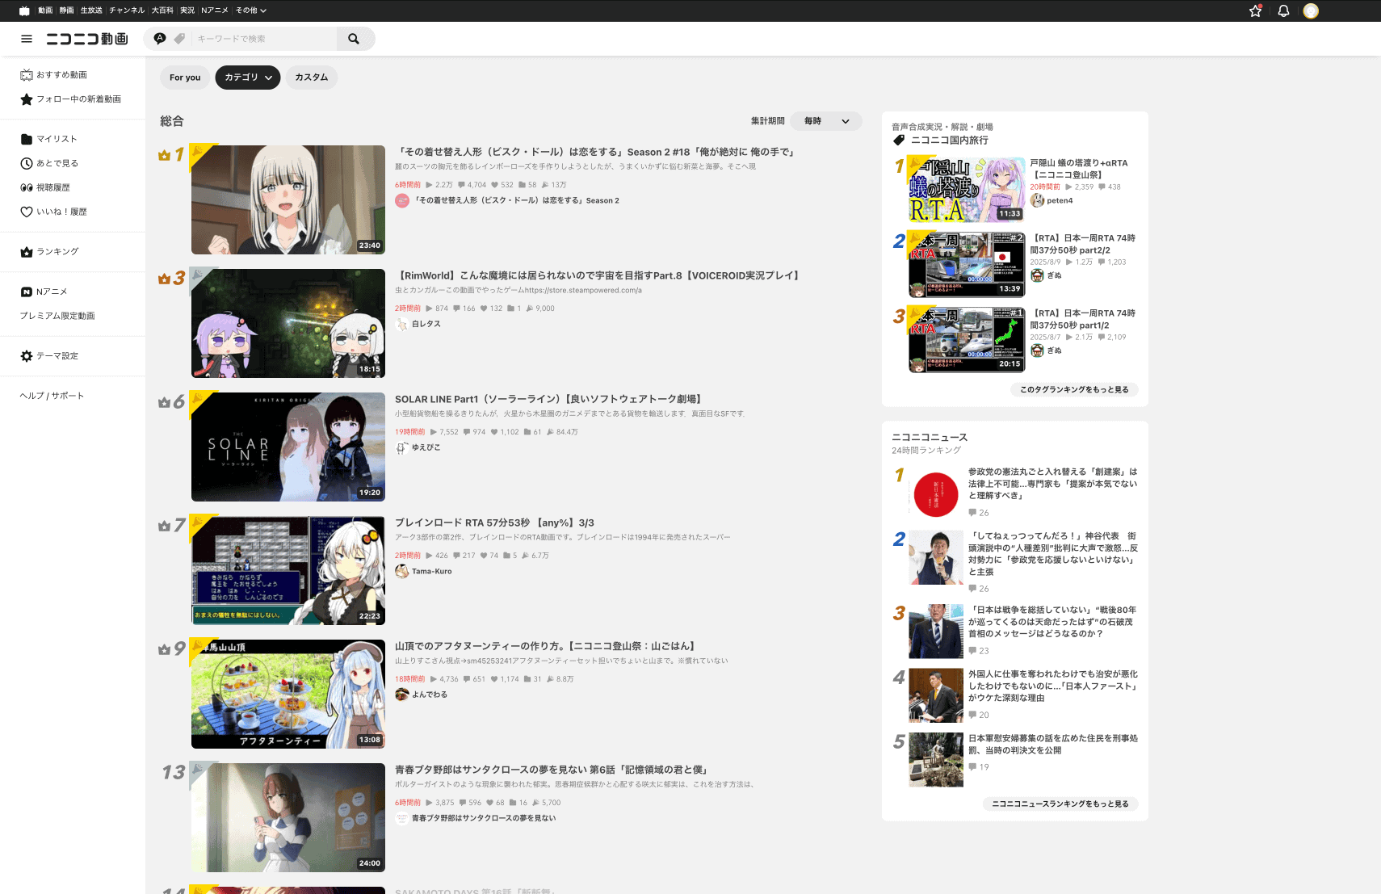1381x894 pixels.
Task: Open user avatar account menu
Action: pos(1311,10)
